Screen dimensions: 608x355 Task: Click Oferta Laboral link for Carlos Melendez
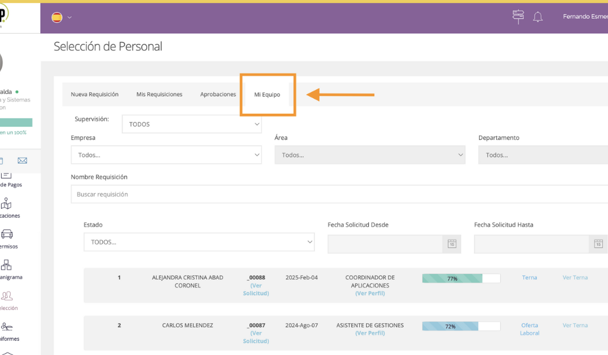pos(529,329)
